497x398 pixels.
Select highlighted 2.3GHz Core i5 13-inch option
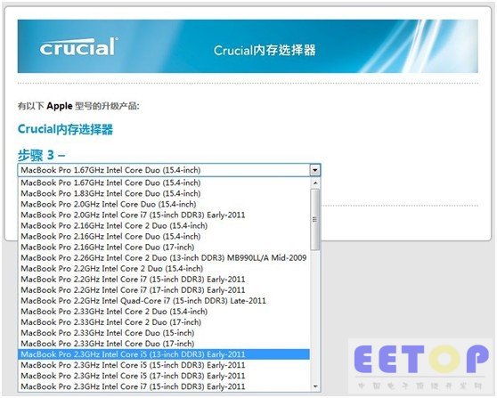[x=164, y=354]
